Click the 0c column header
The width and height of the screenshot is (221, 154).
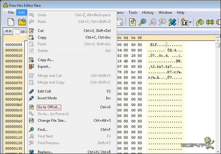120,38
